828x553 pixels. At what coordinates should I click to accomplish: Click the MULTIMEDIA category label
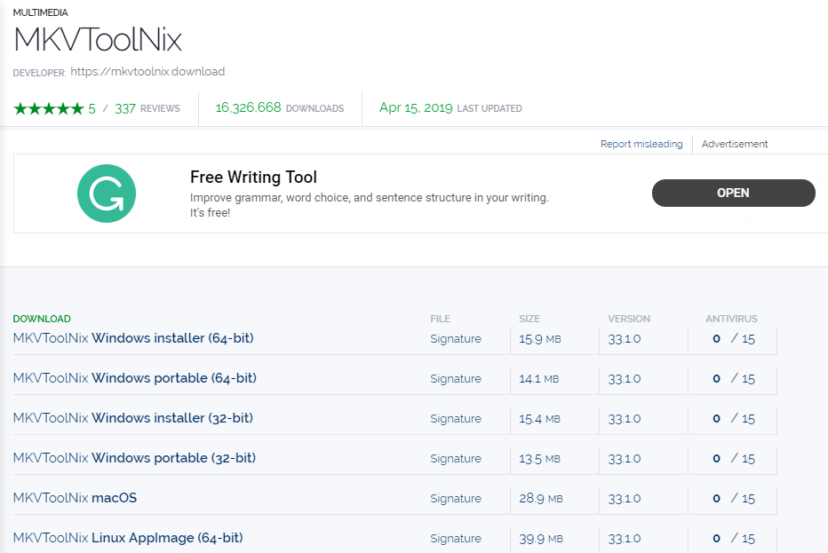pos(41,12)
